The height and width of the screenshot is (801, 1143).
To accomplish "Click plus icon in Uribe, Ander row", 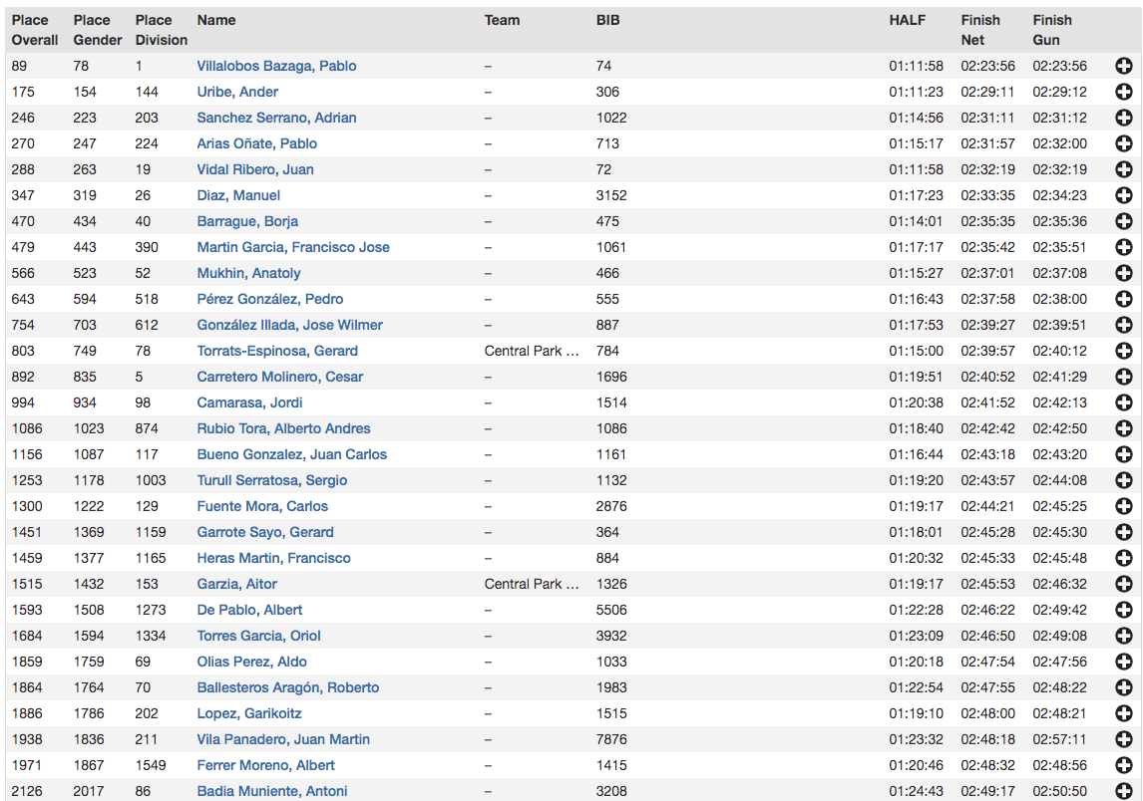I will click(1123, 92).
